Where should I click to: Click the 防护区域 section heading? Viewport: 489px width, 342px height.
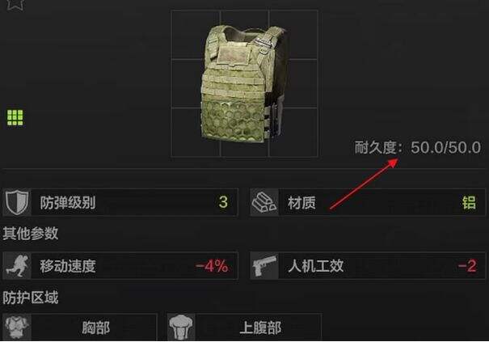click(31, 298)
